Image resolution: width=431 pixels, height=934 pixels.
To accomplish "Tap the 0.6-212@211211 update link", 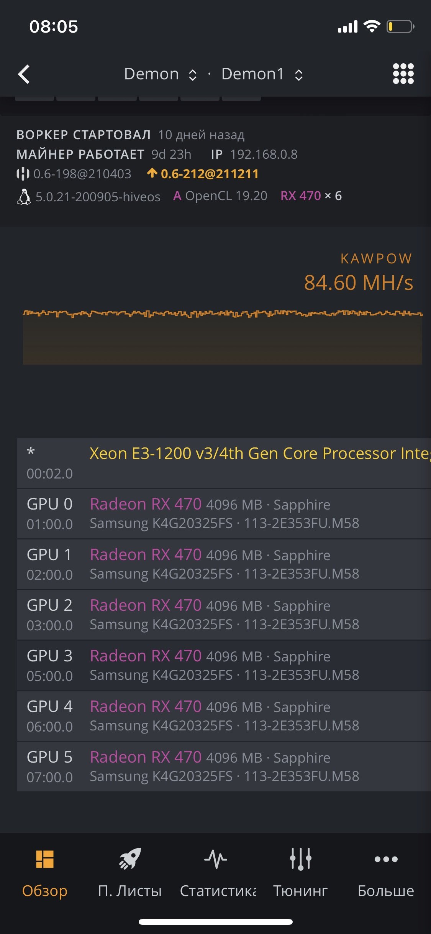I will (x=210, y=174).
